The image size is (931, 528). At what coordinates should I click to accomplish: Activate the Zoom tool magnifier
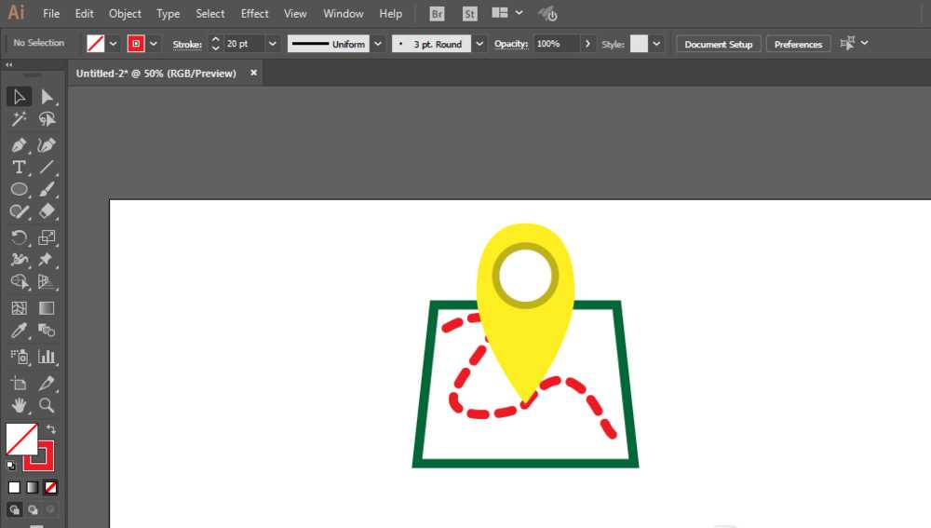pos(47,406)
